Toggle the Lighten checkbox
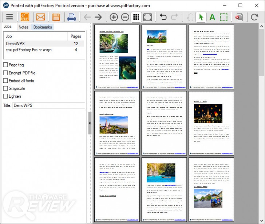The image size is (265, 224). click(5, 96)
